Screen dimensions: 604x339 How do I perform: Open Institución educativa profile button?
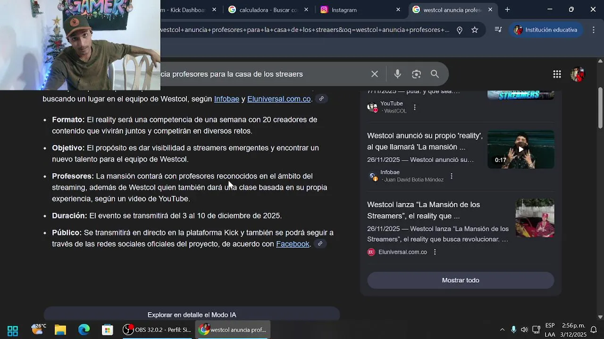[546, 30]
